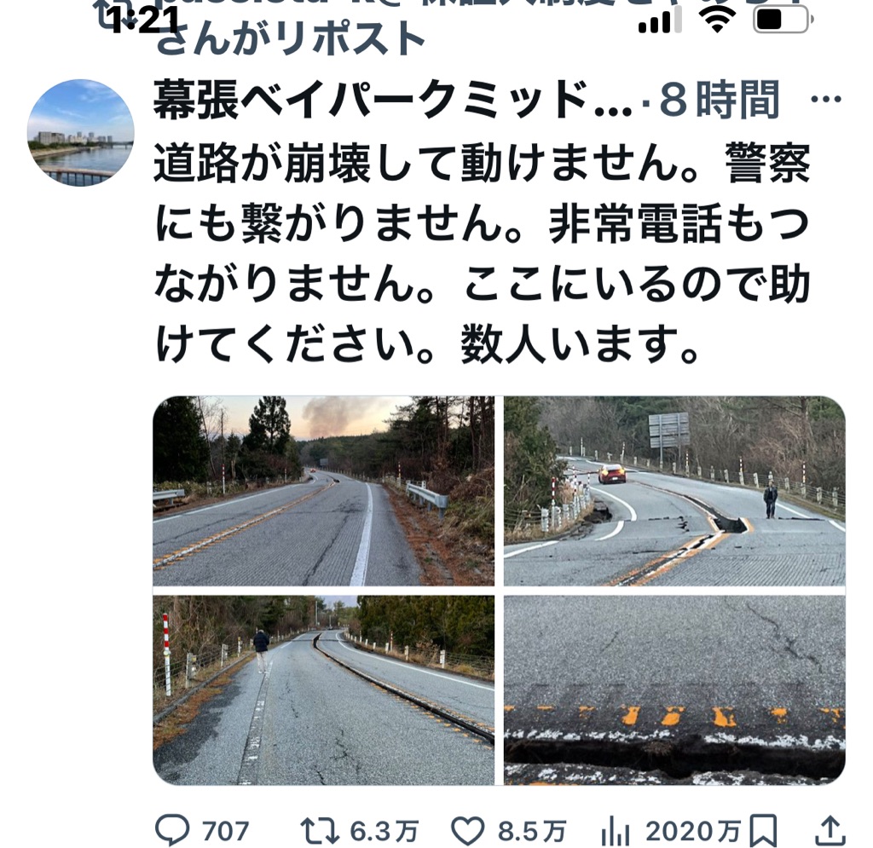Screen dimensions: 873x848
Task: Tap the 8.5万 likes count
Action: click(532, 832)
